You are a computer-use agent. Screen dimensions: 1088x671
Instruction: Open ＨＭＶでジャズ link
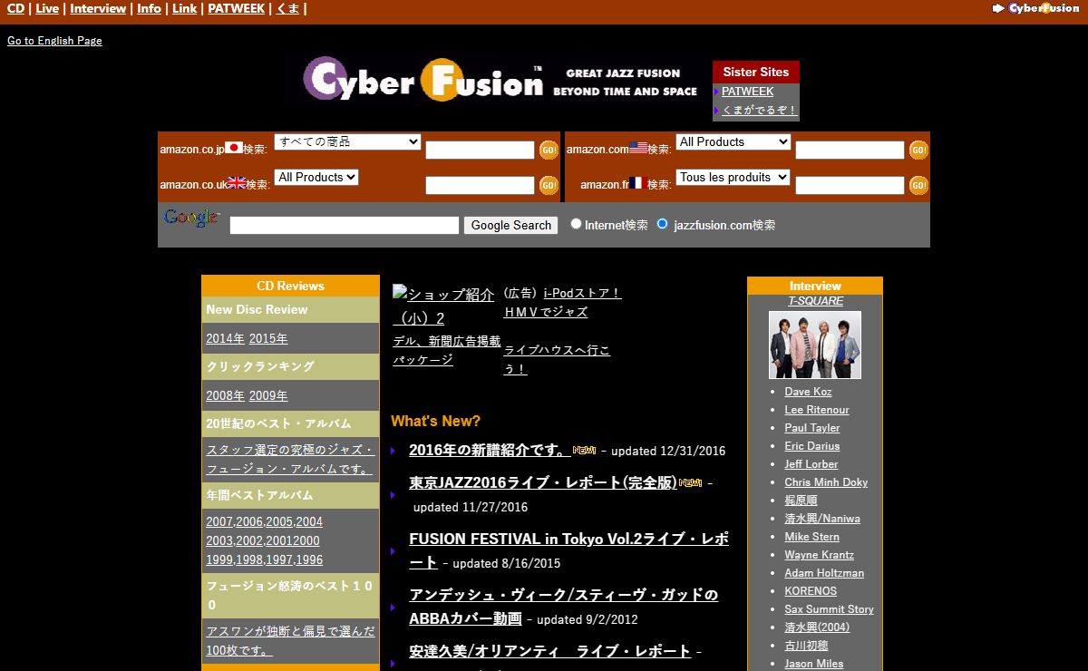[546, 312]
